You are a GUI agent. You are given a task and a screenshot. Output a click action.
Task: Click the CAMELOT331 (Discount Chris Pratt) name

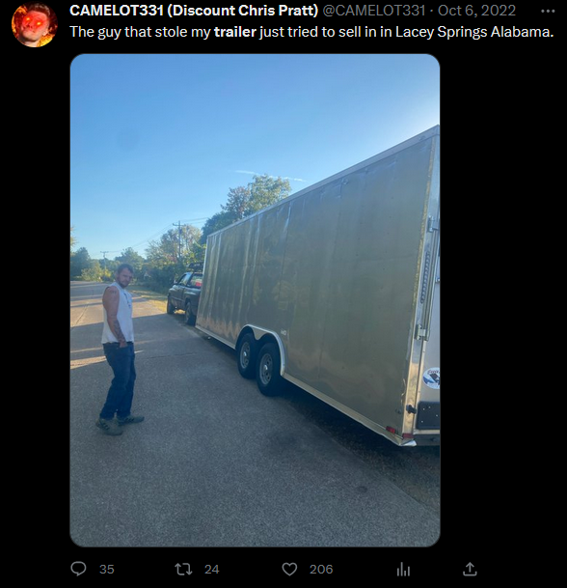[194, 11]
